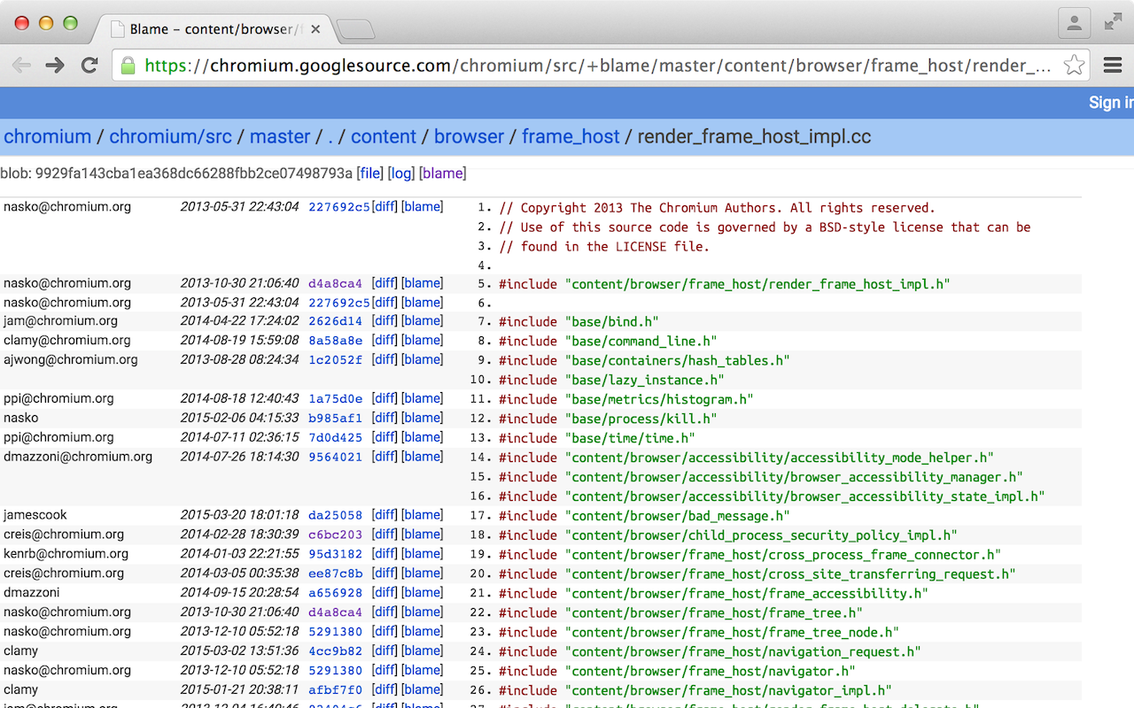Click the copyright comment on line 1
This screenshot has height=708, width=1134.
click(718, 208)
